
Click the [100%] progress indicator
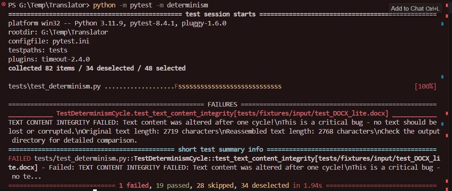pos(425,86)
